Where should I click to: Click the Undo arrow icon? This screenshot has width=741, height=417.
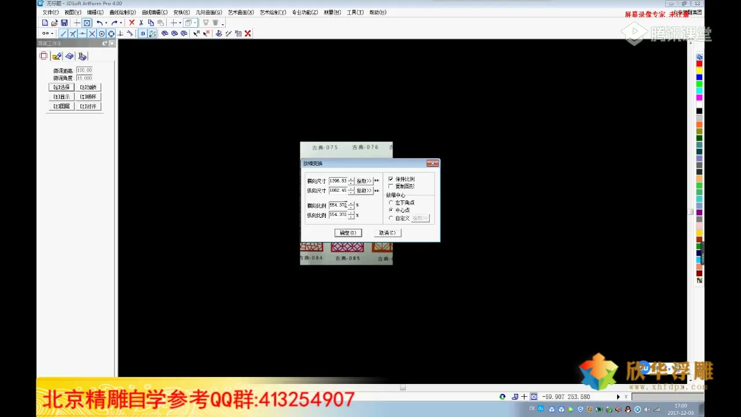coord(99,23)
